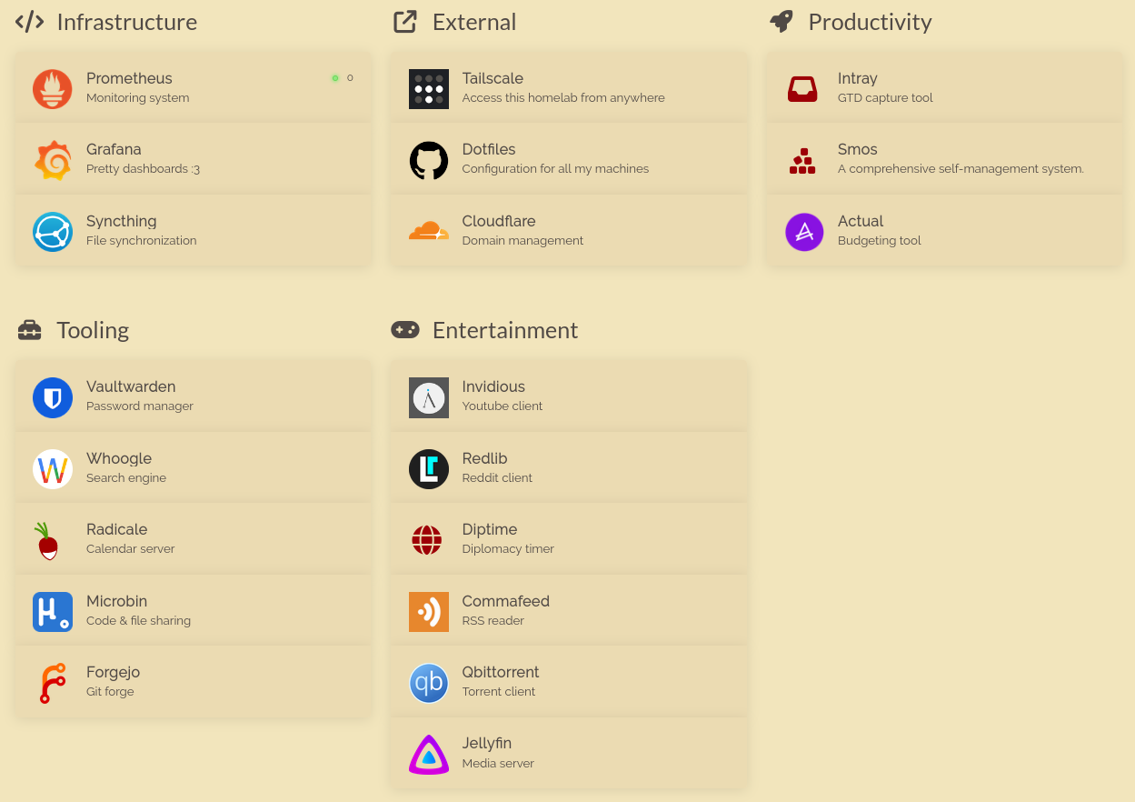
Task: Open the Tailscale title link
Action: tap(493, 78)
